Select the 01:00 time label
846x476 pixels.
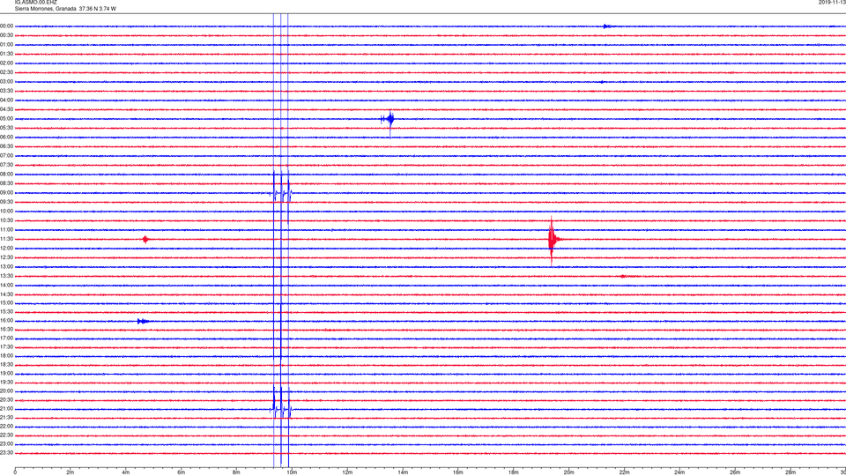click(x=6, y=45)
